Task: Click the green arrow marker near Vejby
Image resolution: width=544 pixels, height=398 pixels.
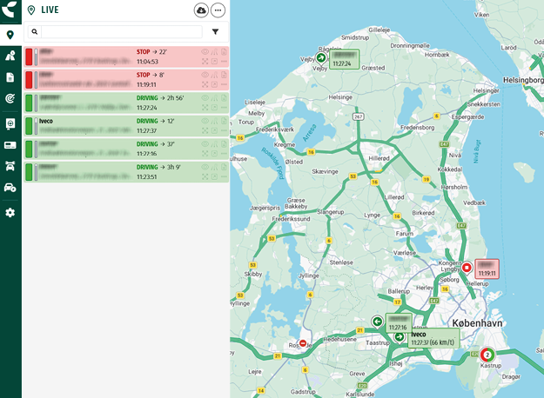Action: pyautogui.click(x=321, y=58)
